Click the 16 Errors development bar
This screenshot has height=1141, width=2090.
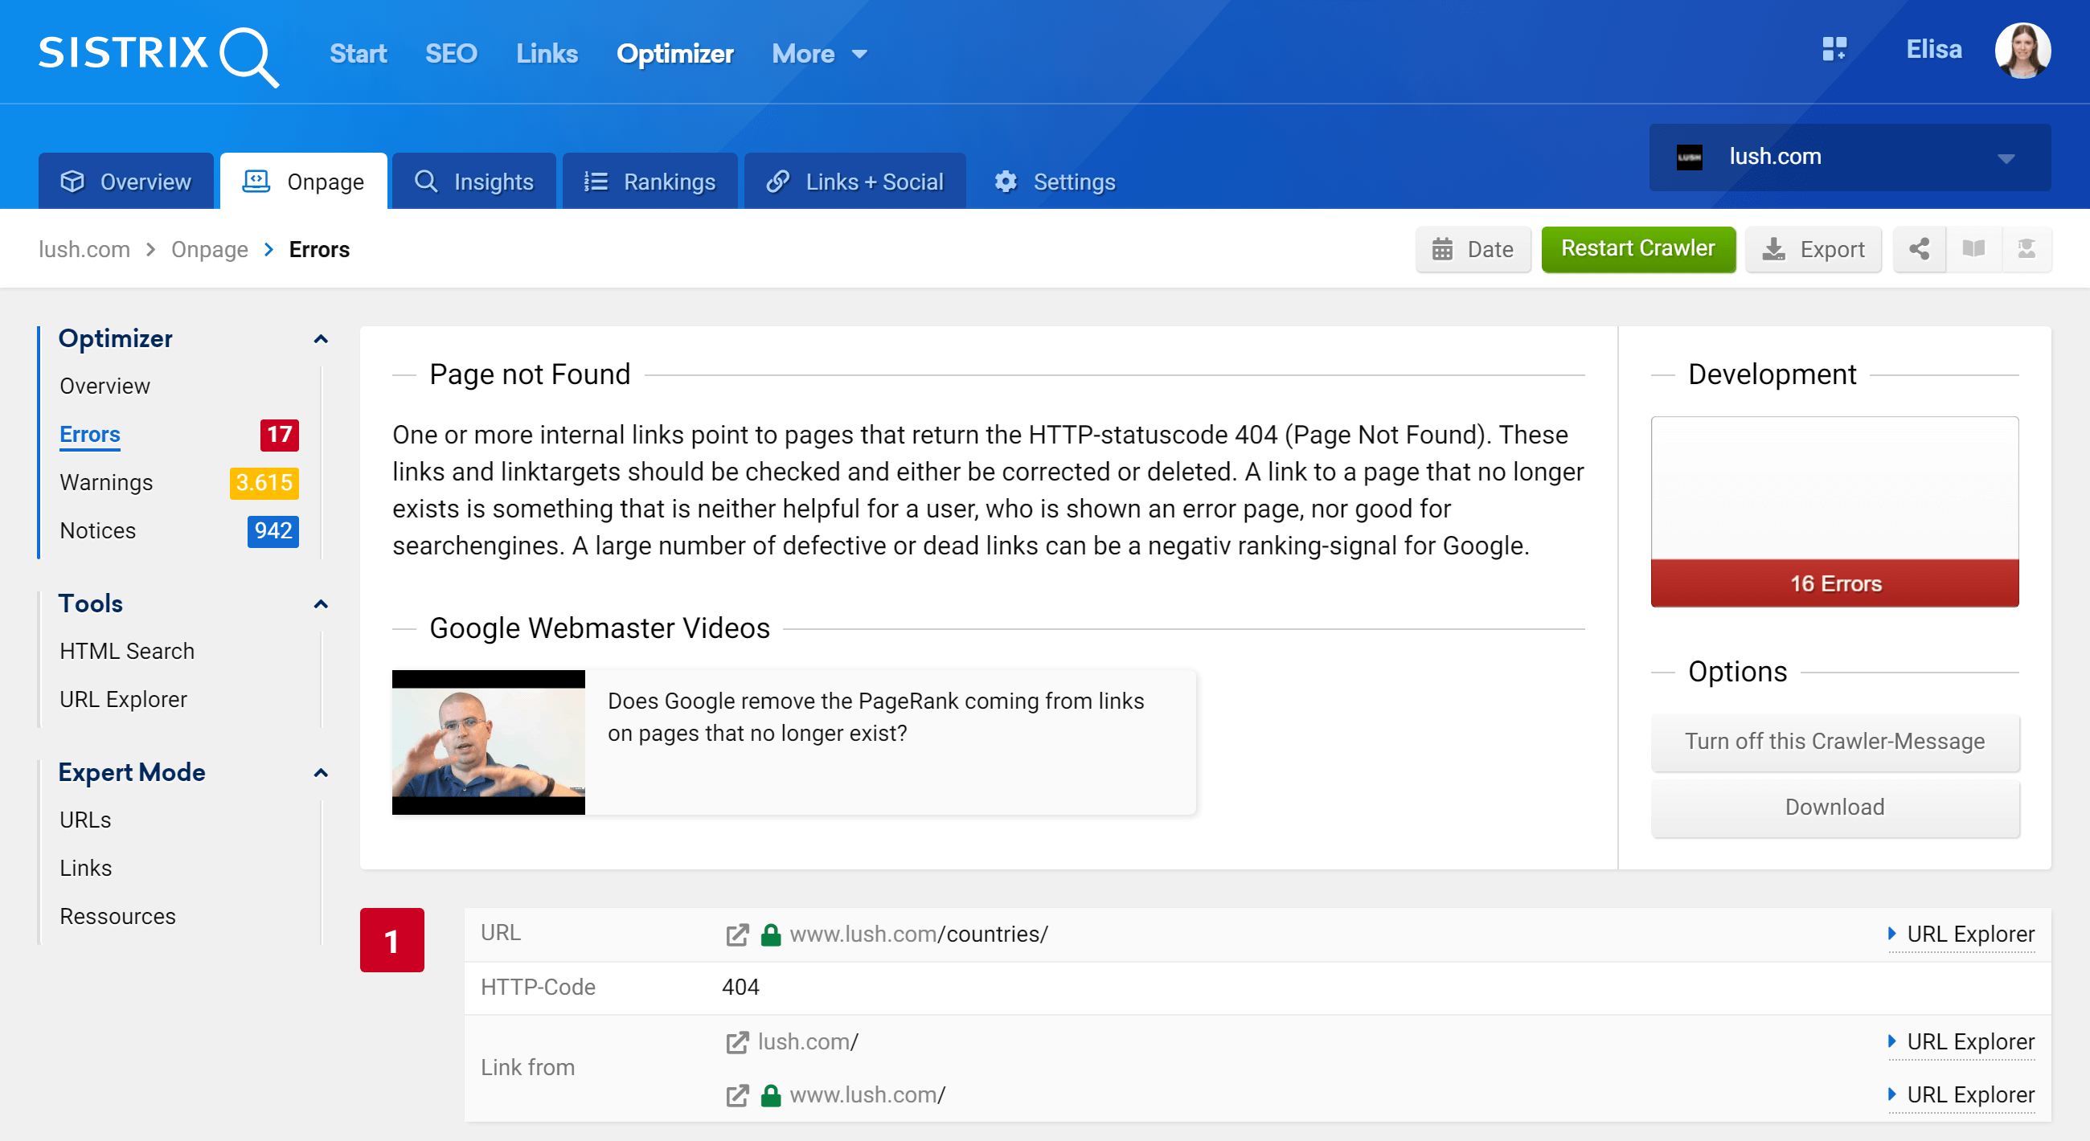coord(1834,583)
